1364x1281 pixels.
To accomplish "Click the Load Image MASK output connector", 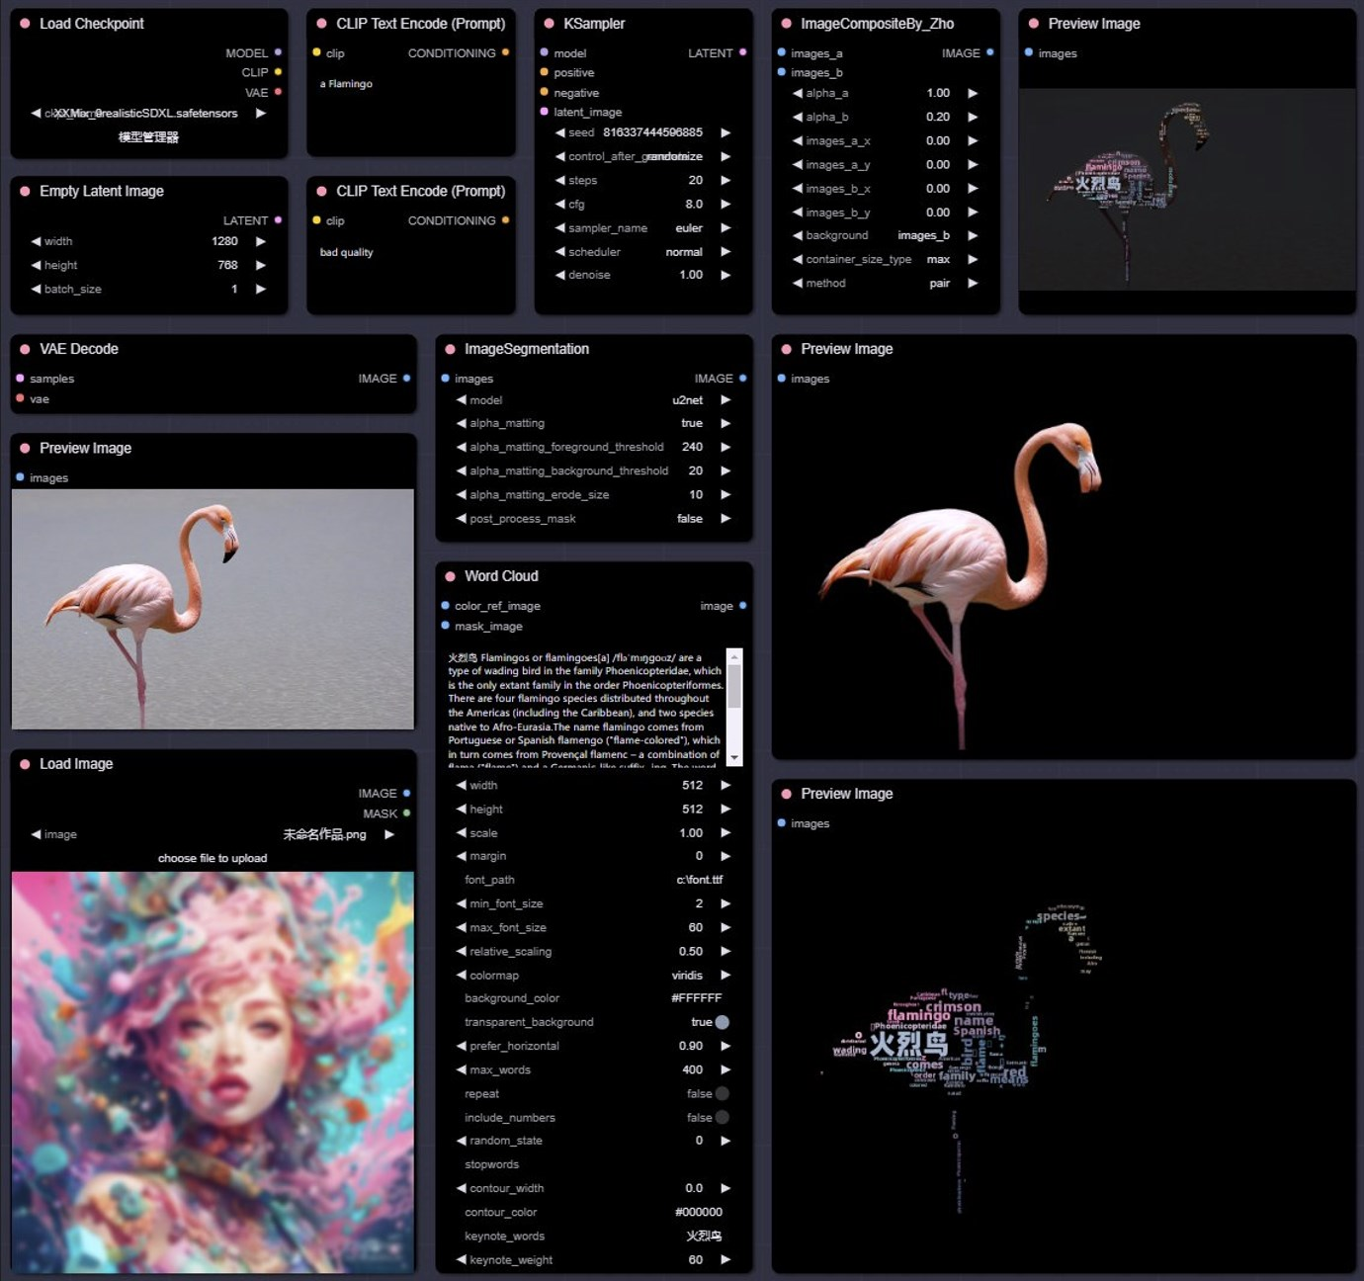I will tap(406, 813).
